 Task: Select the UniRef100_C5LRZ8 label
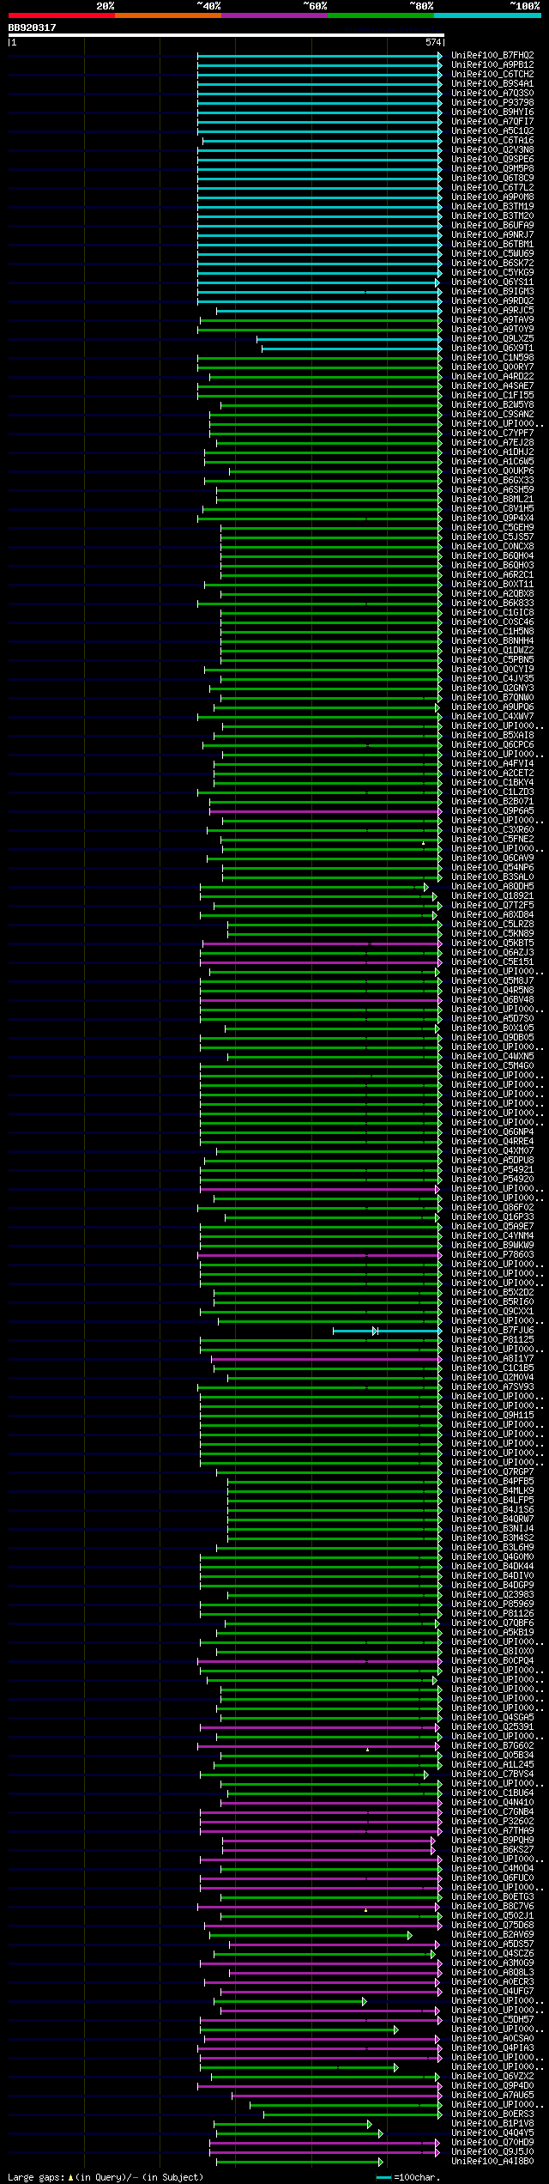(492, 924)
